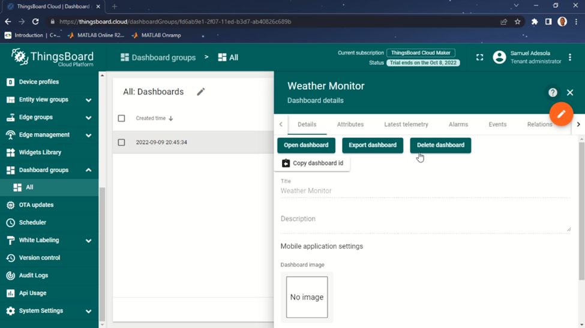The width and height of the screenshot is (585, 328).
Task: Switch to the Alarms tab
Action: click(x=458, y=125)
